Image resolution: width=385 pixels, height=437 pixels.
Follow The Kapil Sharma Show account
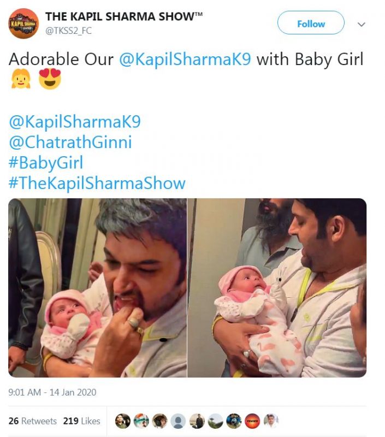click(311, 23)
